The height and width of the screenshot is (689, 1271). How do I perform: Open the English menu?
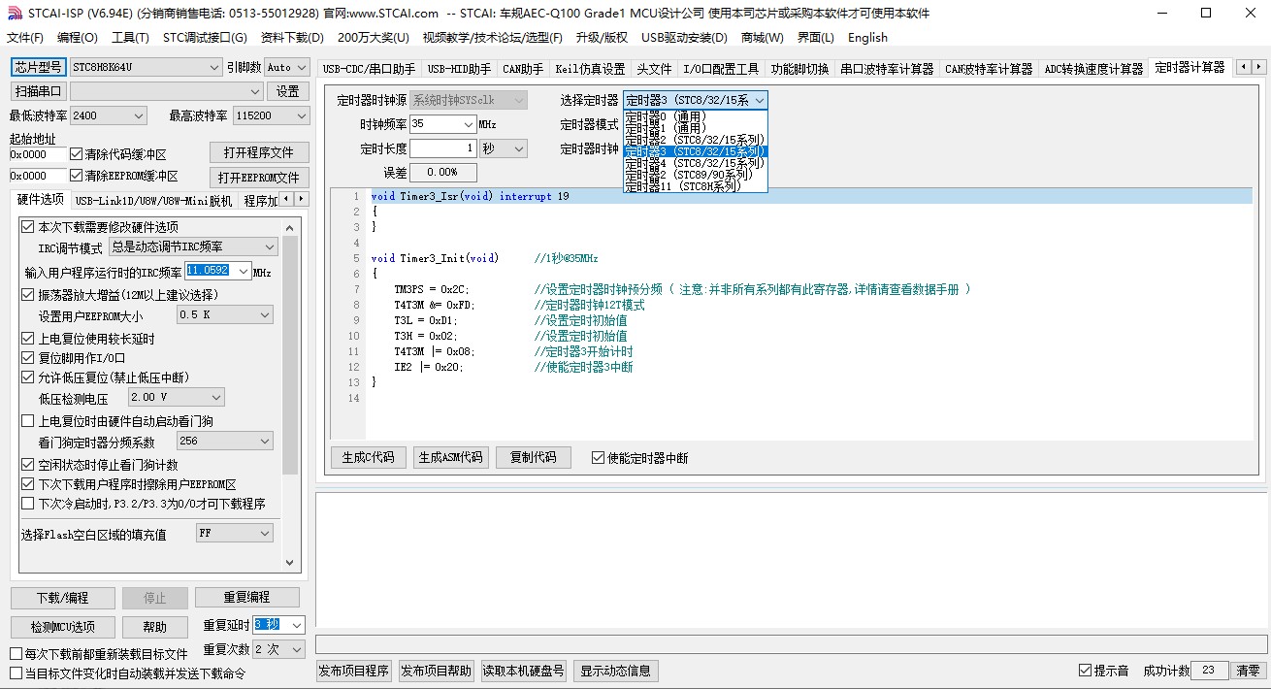click(867, 37)
